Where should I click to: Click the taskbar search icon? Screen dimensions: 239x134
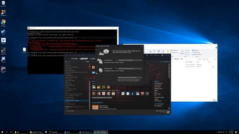pos(7,132)
